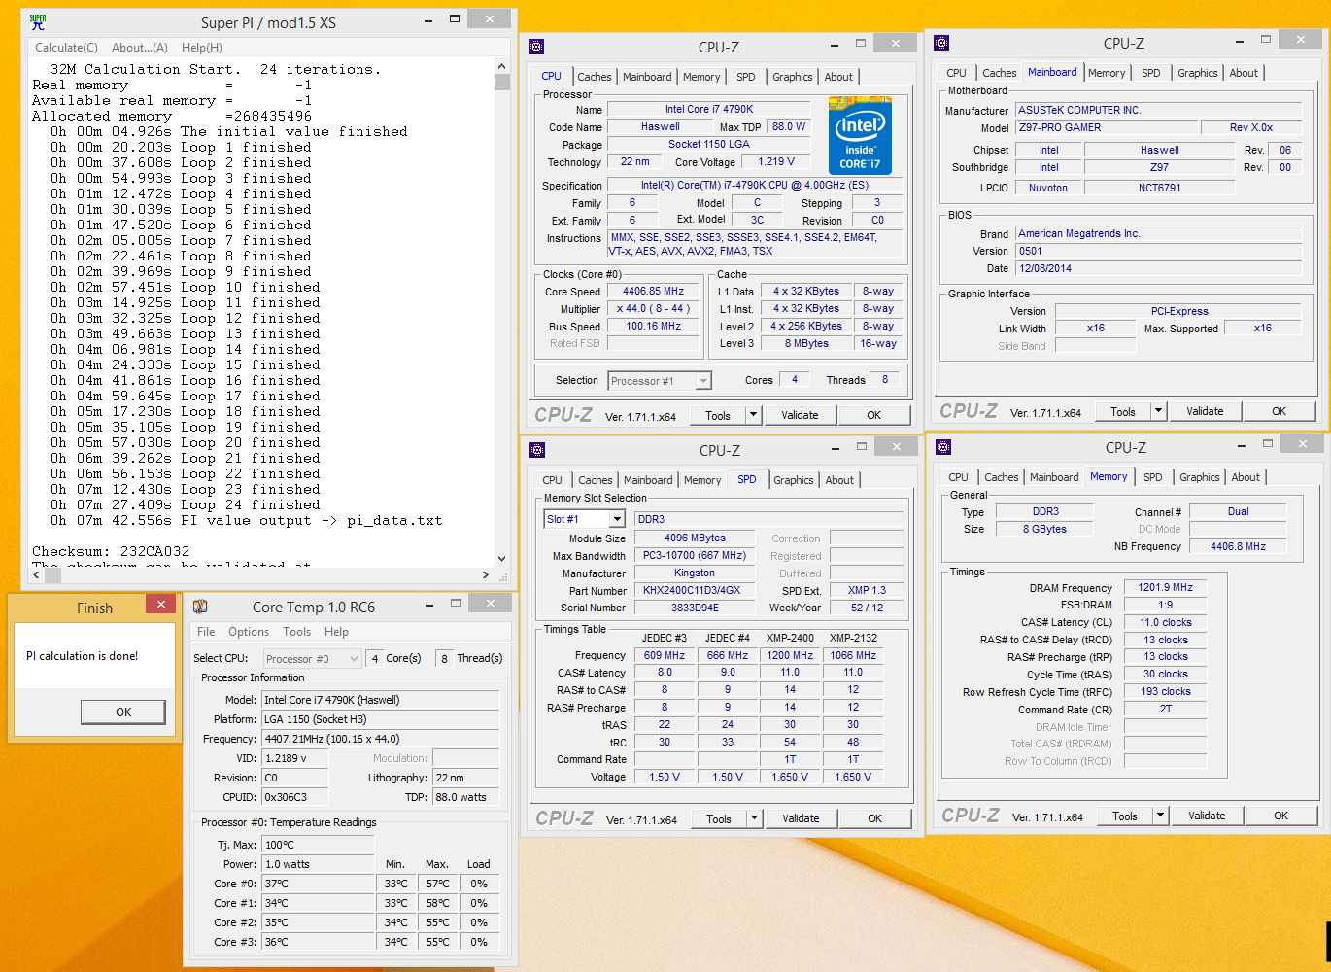Viewport: 1331px width, 972px height.
Task: Click the Super PI horizontal scrollbar right arrow
Action: [x=486, y=574]
